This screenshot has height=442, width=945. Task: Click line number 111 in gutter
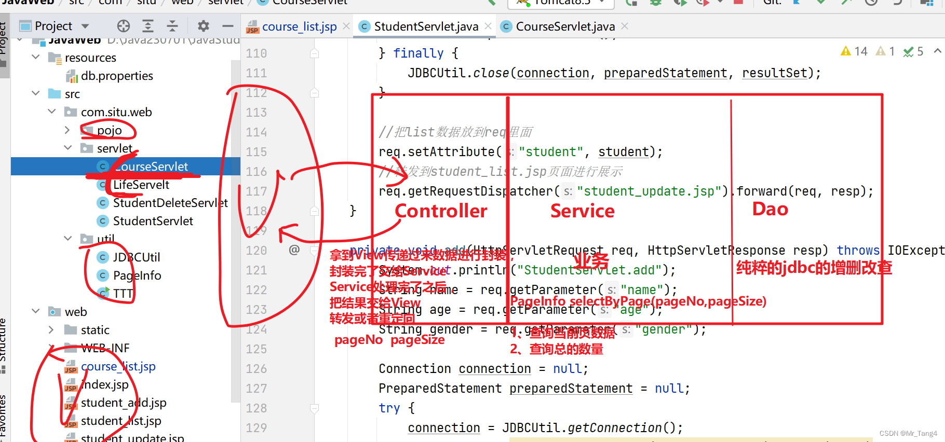(256, 73)
